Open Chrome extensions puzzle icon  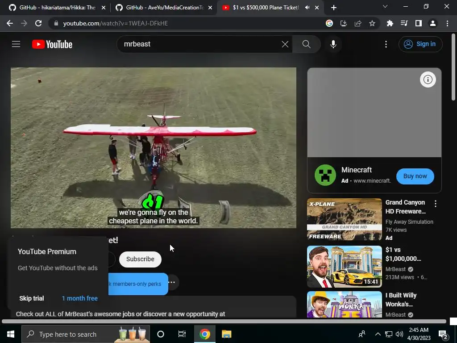coord(390,23)
